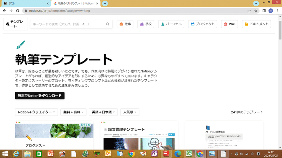Open the ブログポスト template card
Screen dimensions: 282x158
[54, 135]
